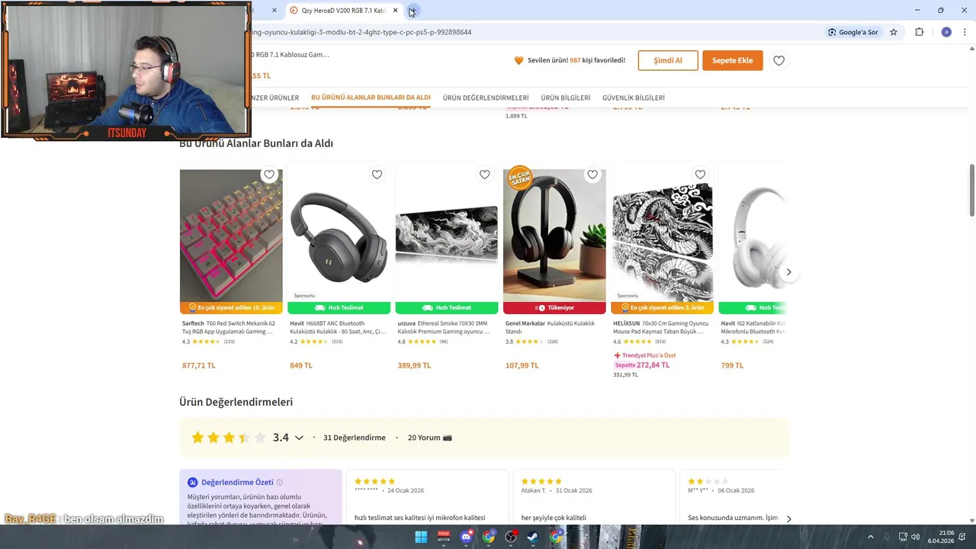Click the camera icon beside 20 Yorum
The height and width of the screenshot is (549, 976).
(x=448, y=438)
